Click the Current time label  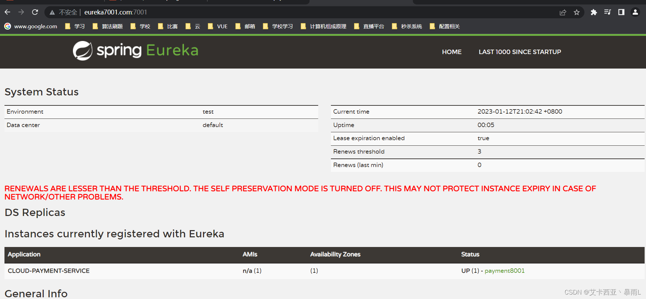pyautogui.click(x=351, y=112)
